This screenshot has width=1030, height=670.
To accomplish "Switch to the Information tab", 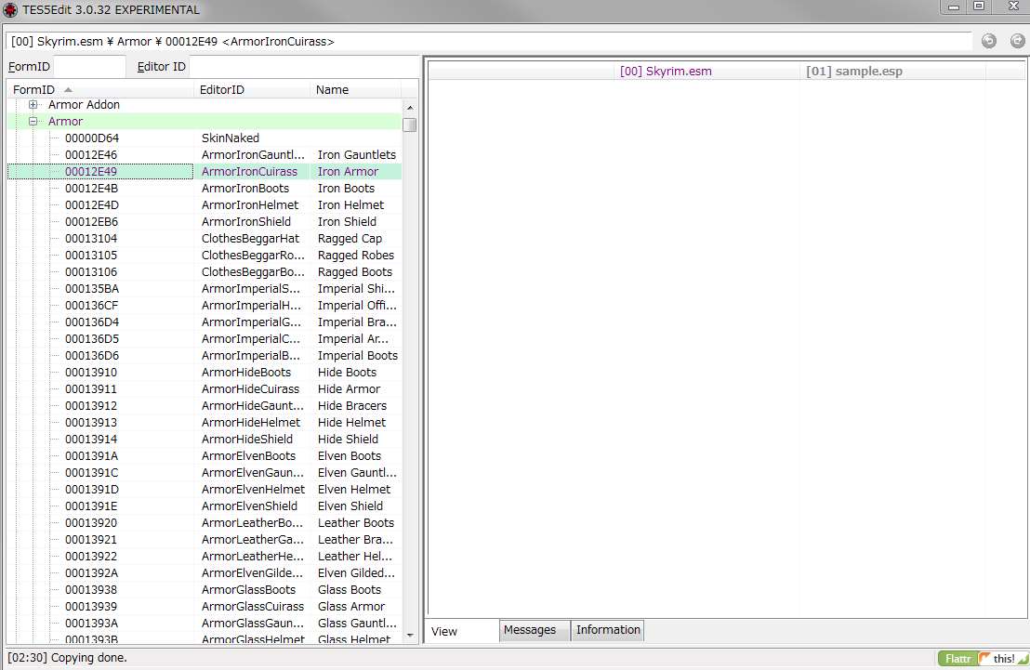I will click(x=608, y=630).
